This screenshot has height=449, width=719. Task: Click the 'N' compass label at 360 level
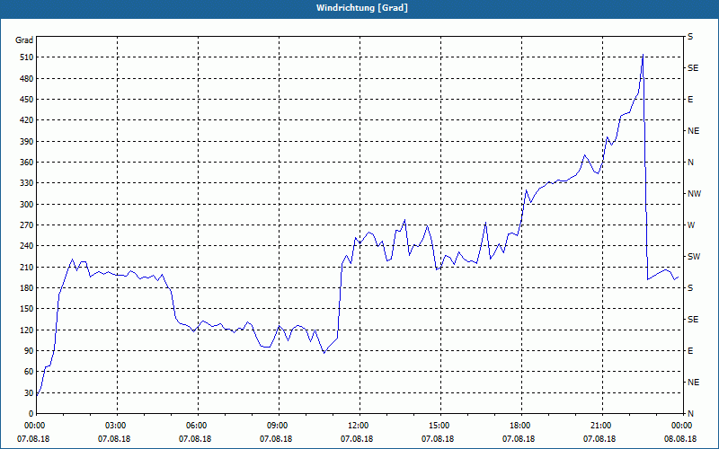tap(690, 163)
